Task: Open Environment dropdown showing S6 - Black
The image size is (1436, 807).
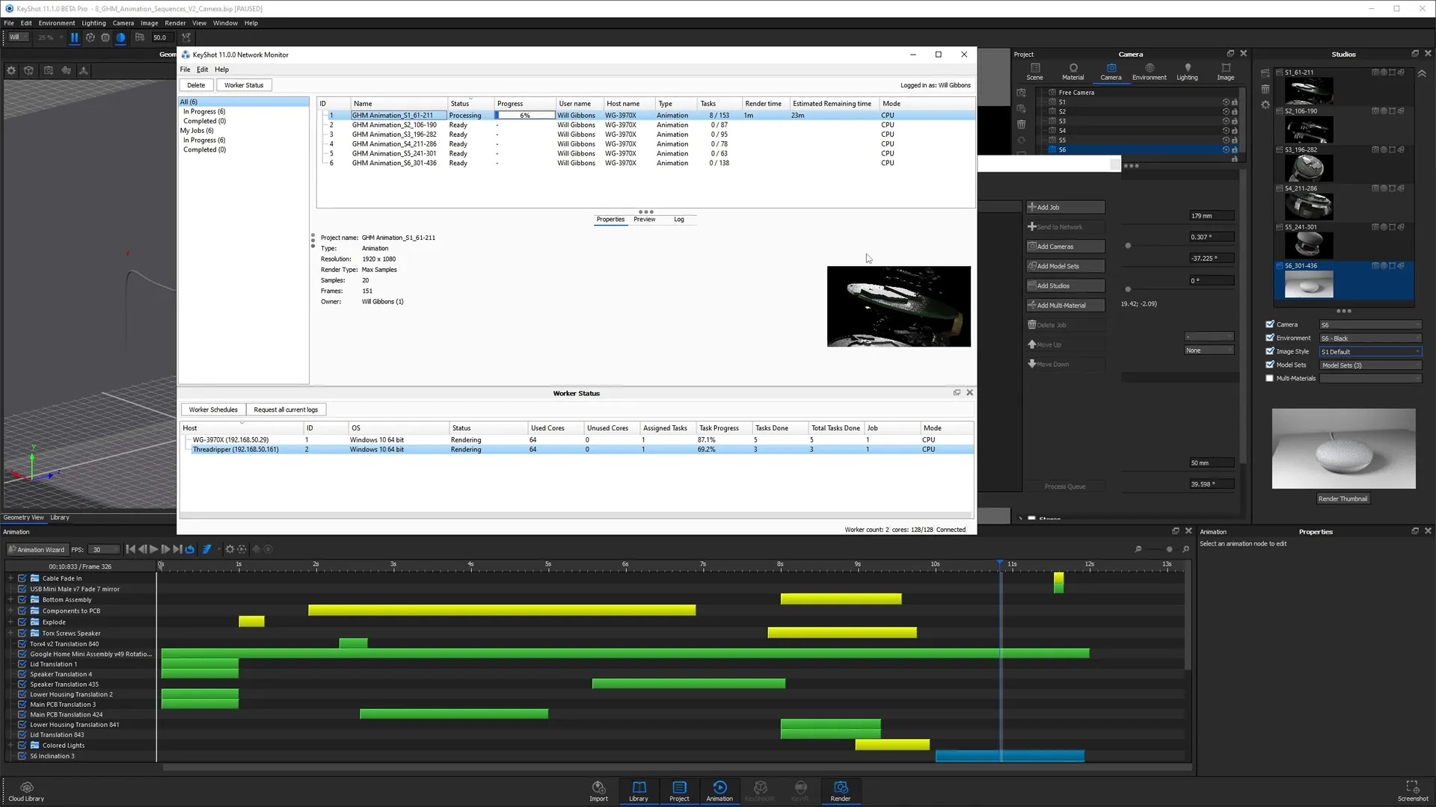Action: (1370, 338)
